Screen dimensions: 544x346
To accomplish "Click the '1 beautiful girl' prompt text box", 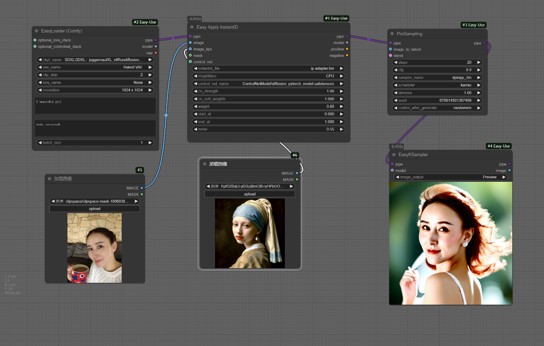I will click(95, 106).
